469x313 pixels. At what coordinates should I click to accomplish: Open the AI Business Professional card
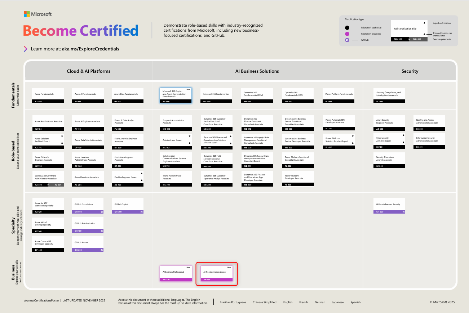tap(176, 273)
